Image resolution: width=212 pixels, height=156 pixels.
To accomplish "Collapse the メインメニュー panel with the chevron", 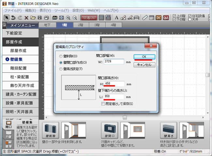I will (4, 25).
